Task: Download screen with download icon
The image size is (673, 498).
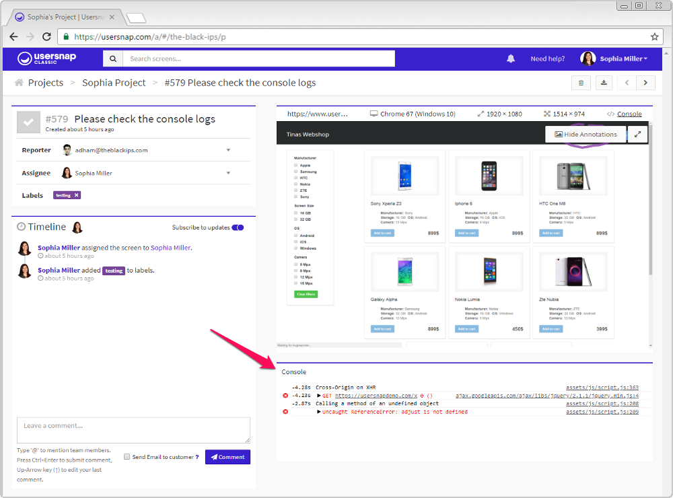Action: [604, 83]
